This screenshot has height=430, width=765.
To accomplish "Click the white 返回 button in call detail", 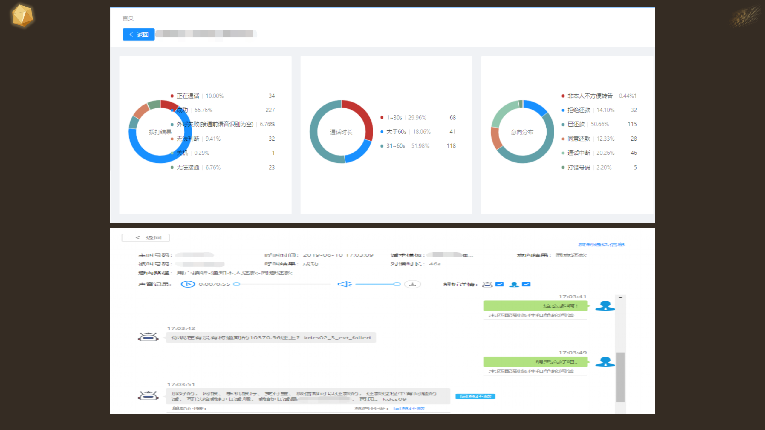I will pyautogui.click(x=146, y=238).
